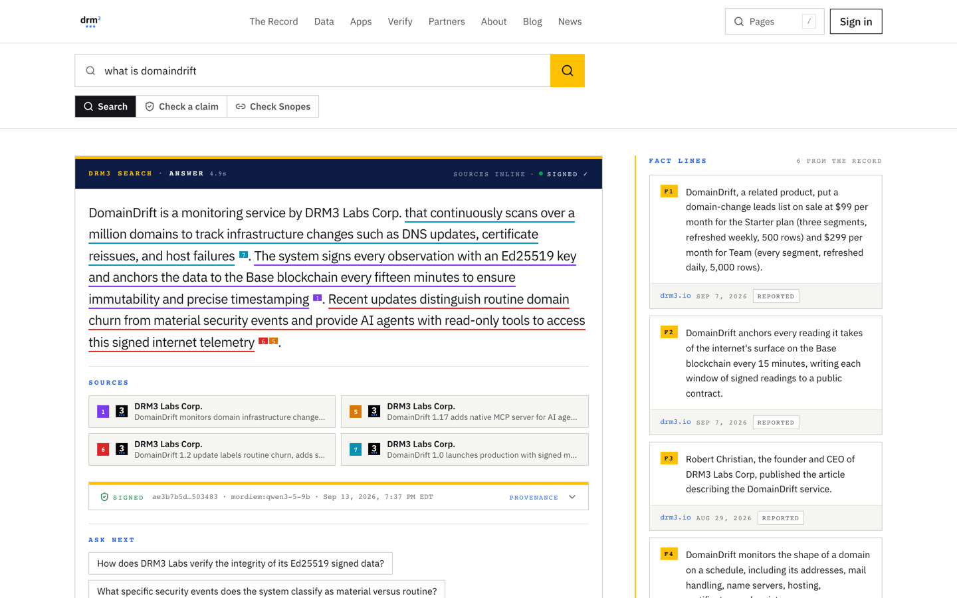The height and width of the screenshot is (598, 957).
Task: Select the Search mode tab
Action: click(106, 106)
